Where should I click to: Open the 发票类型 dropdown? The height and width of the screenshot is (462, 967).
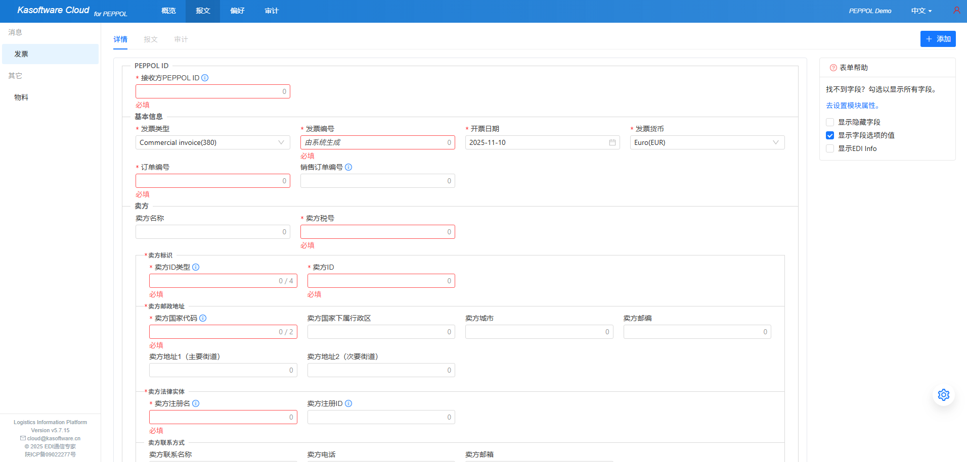[x=212, y=142]
